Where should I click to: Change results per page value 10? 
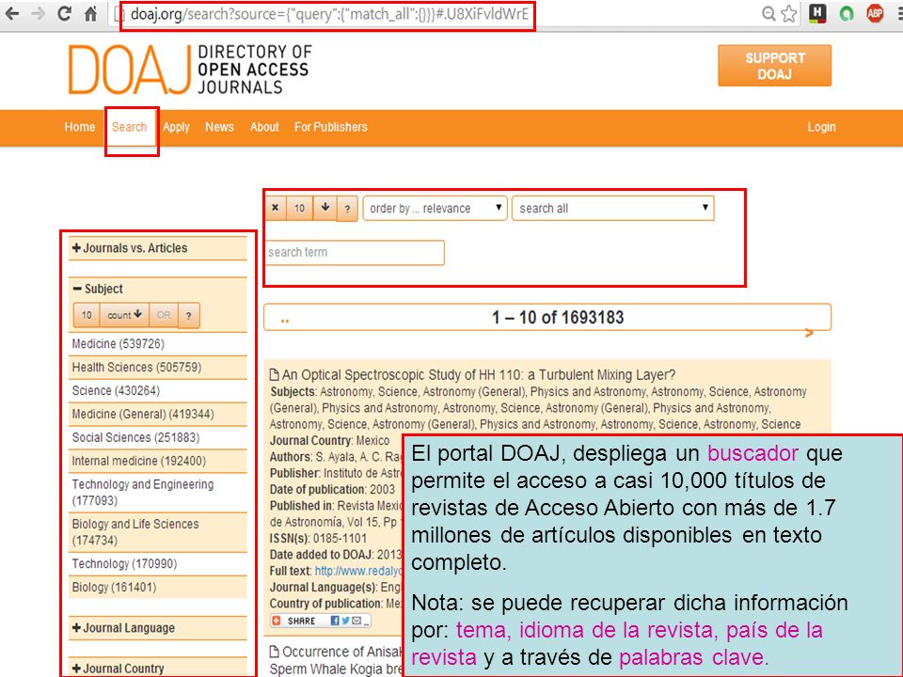pos(299,208)
